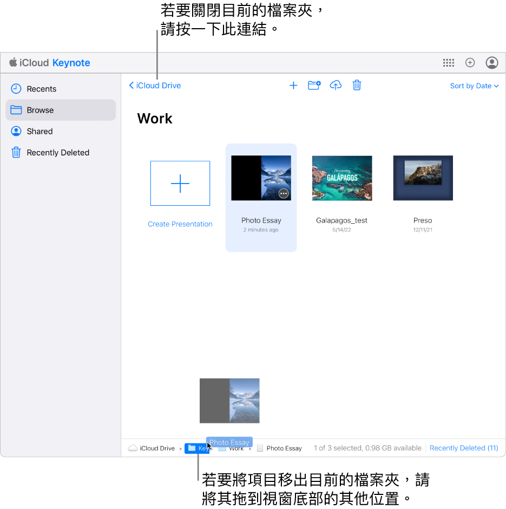
Task: Select Recently Deleted in the sidebar
Action: [61, 152]
